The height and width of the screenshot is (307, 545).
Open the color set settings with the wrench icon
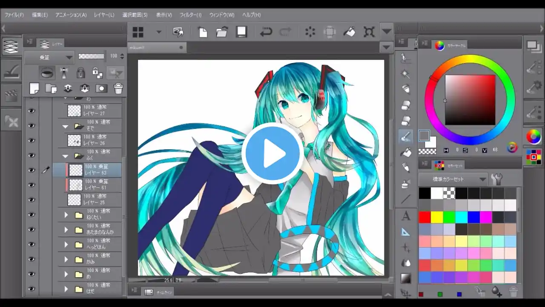(497, 179)
